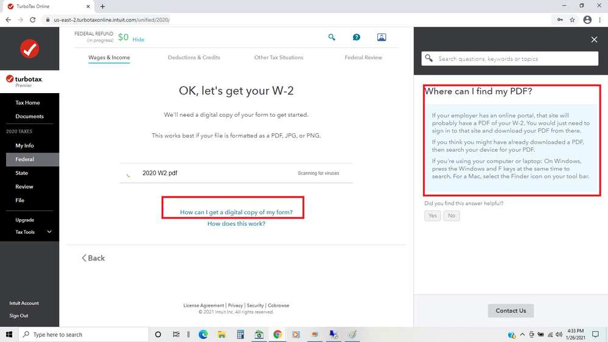Open Task View on the taskbar
Image resolution: width=608 pixels, height=342 pixels.
[176, 334]
